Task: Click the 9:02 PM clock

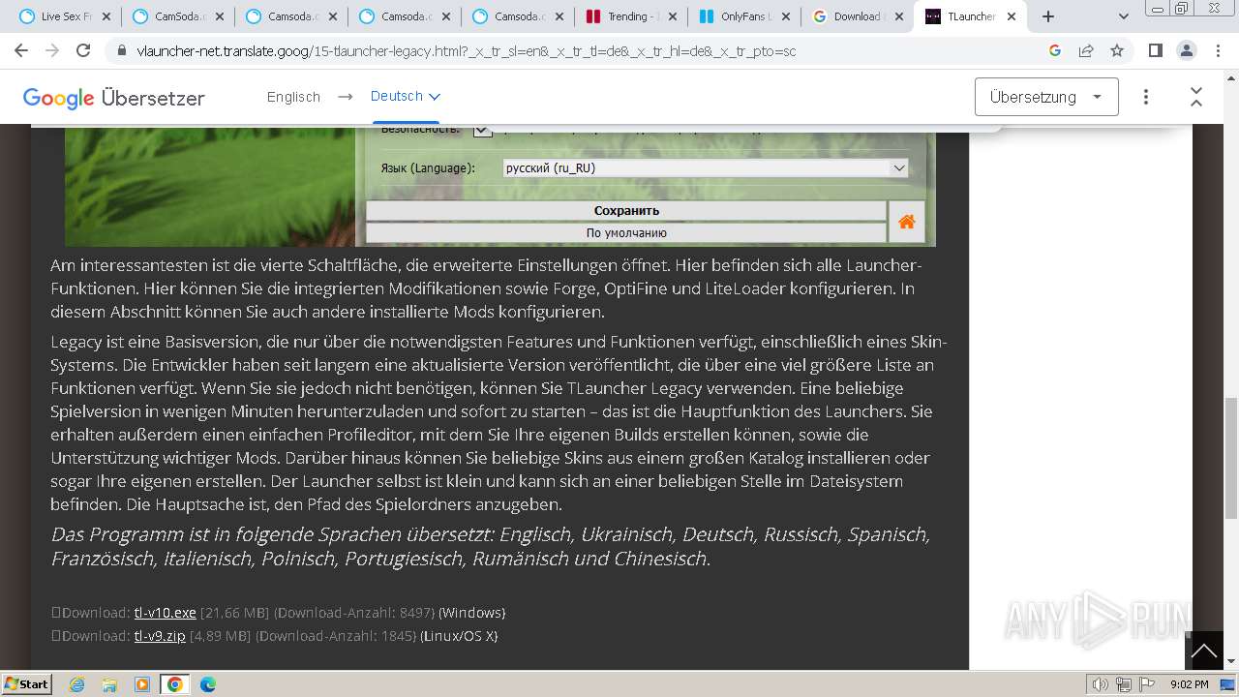Action: (x=1189, y=684)
